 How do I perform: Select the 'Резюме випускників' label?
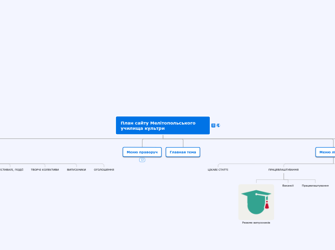pos(256,223)
